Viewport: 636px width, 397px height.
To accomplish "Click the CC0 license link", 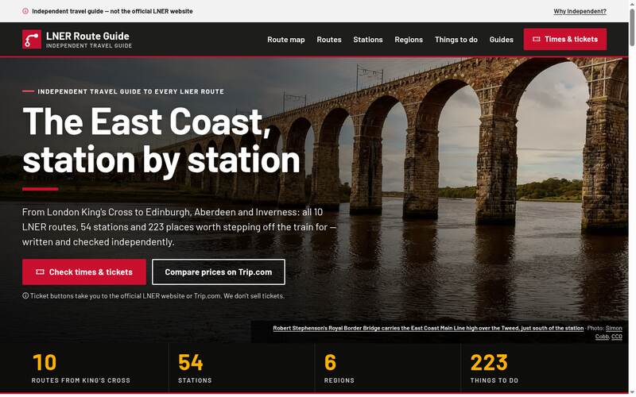I will (x=617, y=337).
